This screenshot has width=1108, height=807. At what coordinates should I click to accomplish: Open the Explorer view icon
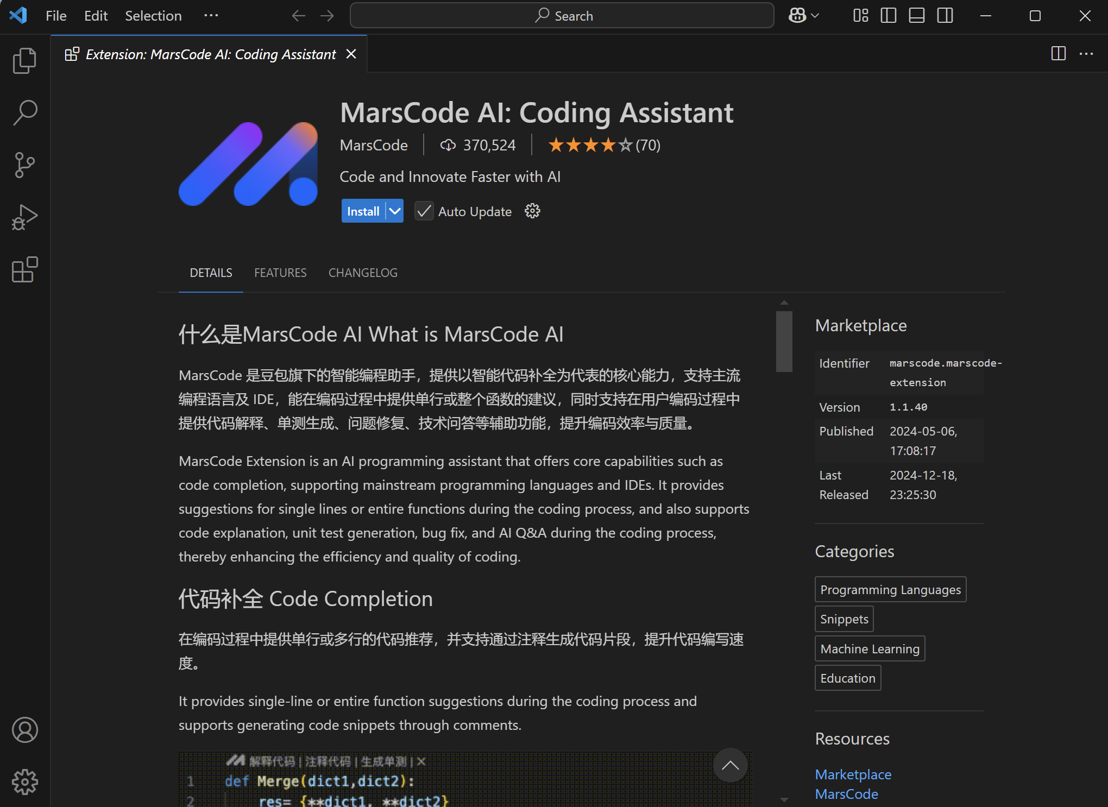point(24,60)
